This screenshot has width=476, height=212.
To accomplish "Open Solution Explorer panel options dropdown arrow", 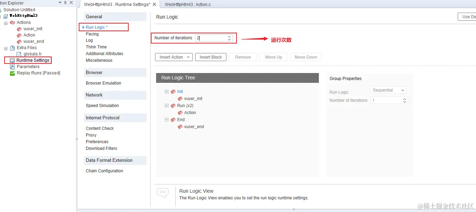I will (x=59, y=3).
